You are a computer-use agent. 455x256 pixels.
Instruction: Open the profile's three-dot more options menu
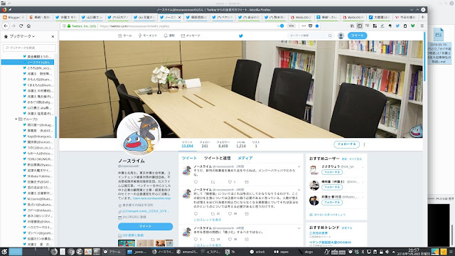click(x=364, y=144)
